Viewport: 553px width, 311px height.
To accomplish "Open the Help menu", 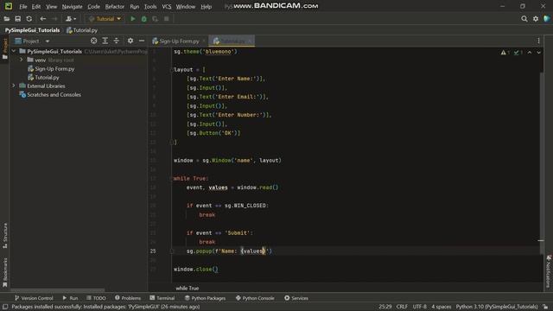I will click(206, 7).
